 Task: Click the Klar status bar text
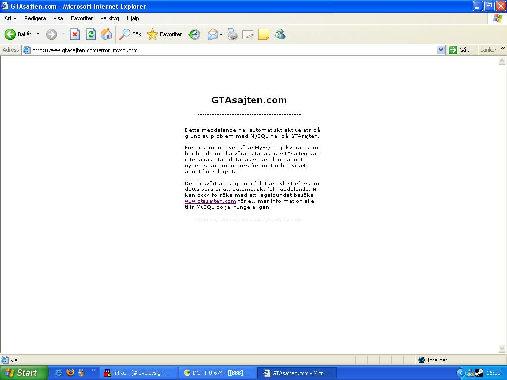(x=15, y=360)
